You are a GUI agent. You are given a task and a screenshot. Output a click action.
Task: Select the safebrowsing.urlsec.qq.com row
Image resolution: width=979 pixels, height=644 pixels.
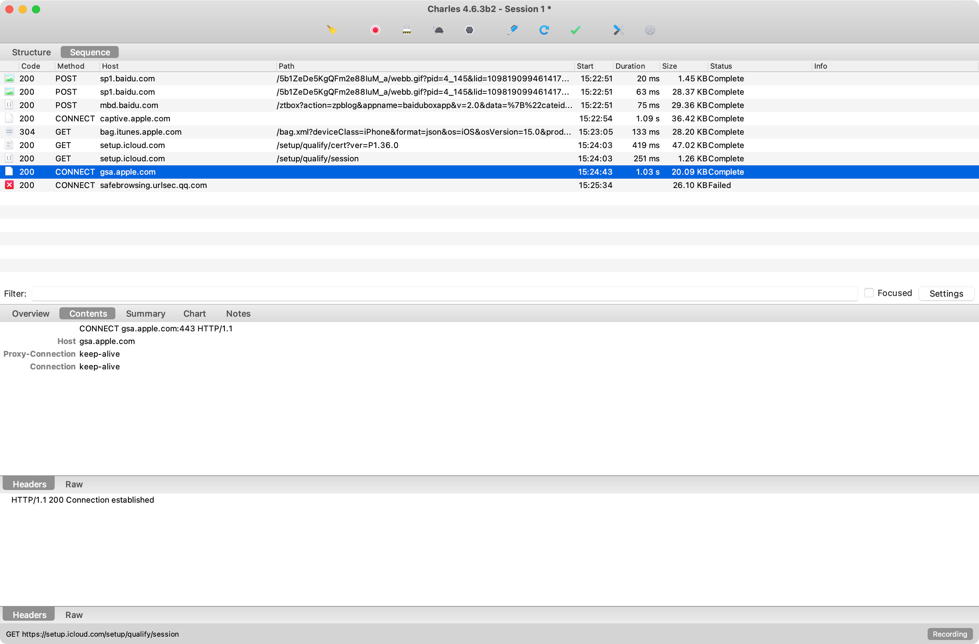tap(490, 185)
